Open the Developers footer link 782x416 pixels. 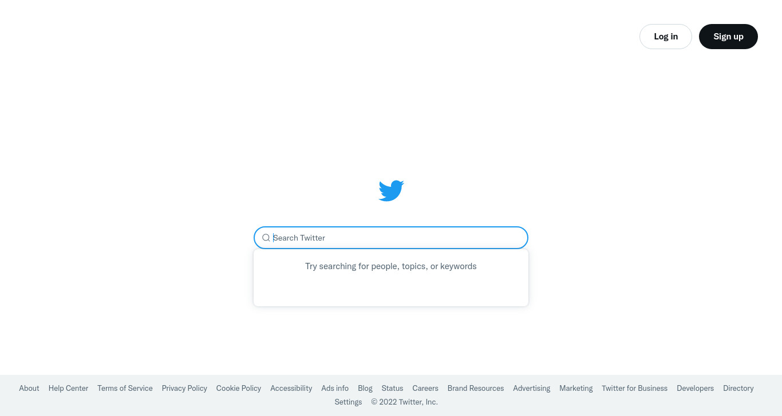click(695, 388)
